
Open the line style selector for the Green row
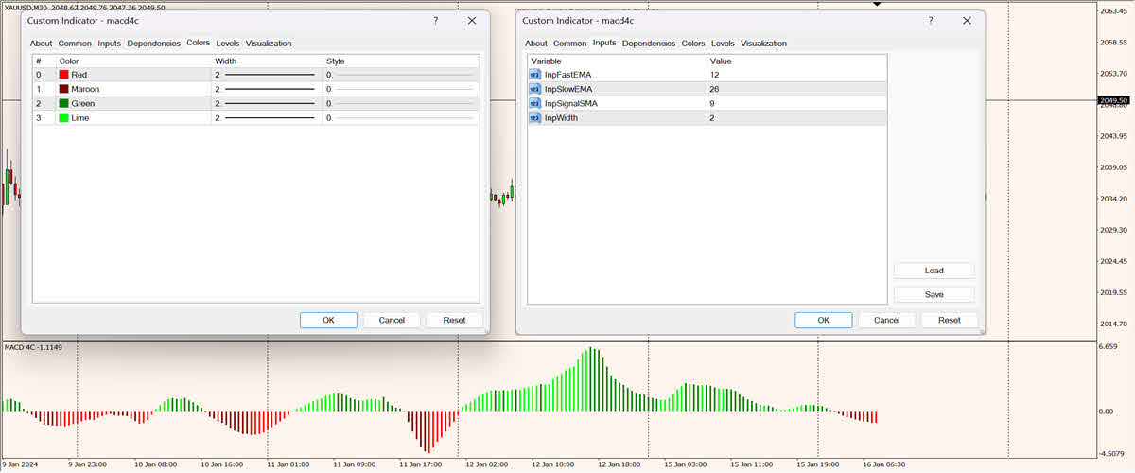tap(401, 103)
